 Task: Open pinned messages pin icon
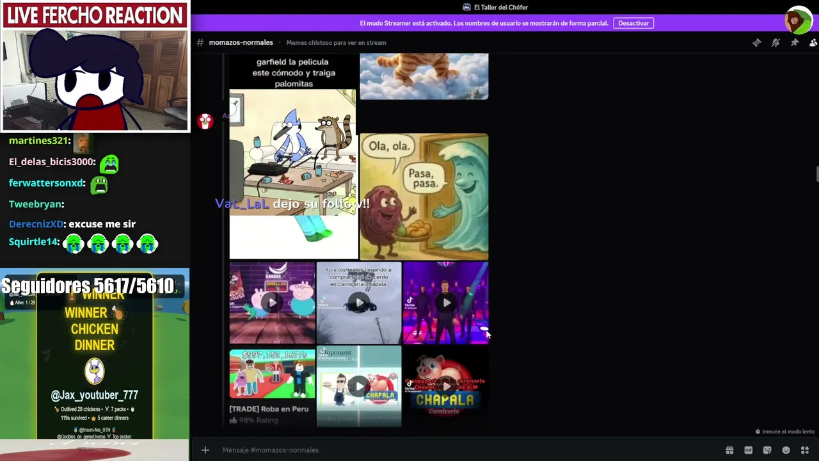795,42
